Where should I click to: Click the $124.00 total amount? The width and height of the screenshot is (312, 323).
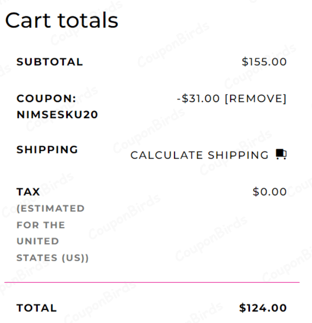click(x=263, y=308)
